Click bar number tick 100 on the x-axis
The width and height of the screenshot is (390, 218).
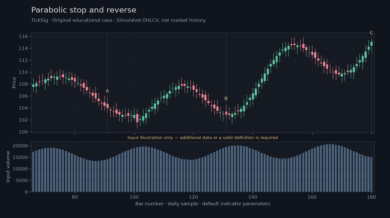coord(134,196)
